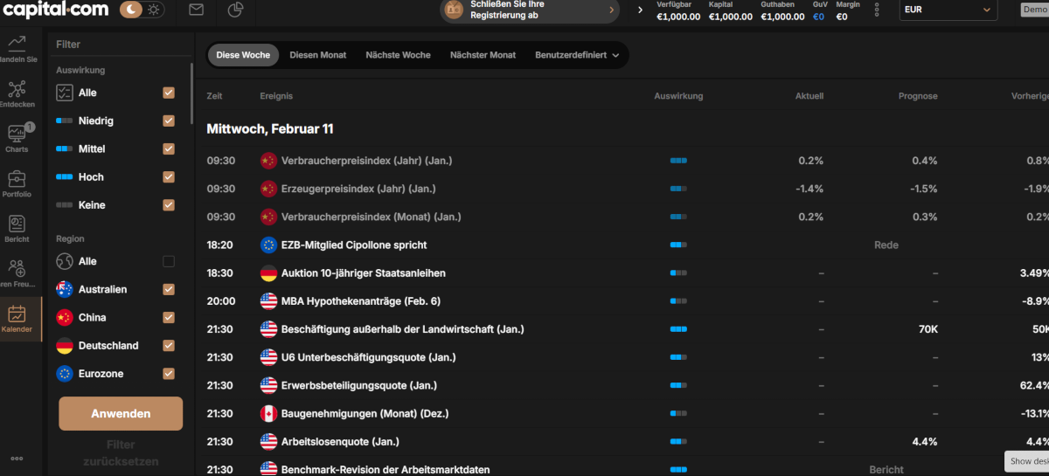Screen dimensions: 1049x476
Task: Expand the Benutzerdefiniert date range dropdown
Action: [x=577, y=55]
